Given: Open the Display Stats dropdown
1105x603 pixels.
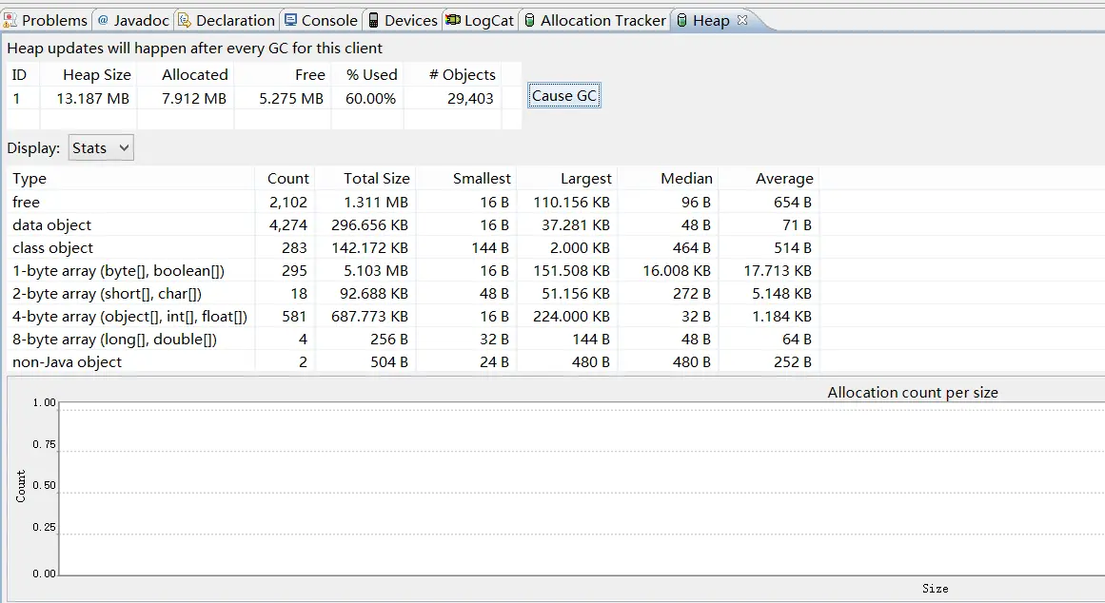Looking at the screenshot, I should tap(101, 148).
